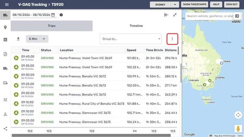244x137 pixels.
Task: Open the settings gear beside date range
Action: [x=61, y=15]
